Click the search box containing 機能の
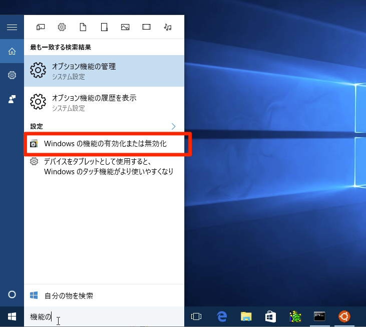The width and height of the screenshot is (366, 327). coord(104,316)
